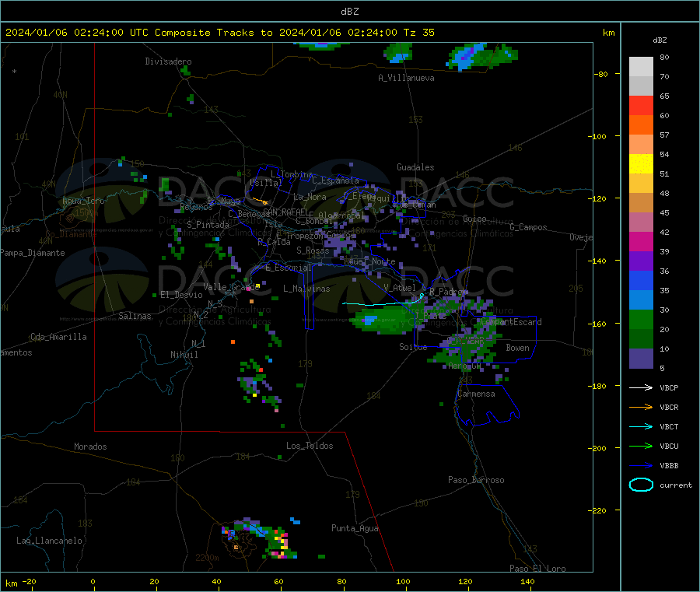The height and width of the screenshot is (592, 700).
Task: Click the '-200' tick on vertical km axis
Action: point(598,448)
